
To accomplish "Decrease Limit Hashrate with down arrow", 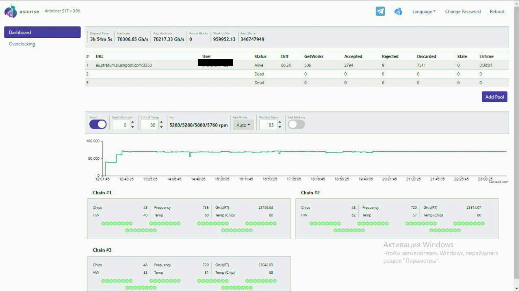I will click(x=132, y=127).
